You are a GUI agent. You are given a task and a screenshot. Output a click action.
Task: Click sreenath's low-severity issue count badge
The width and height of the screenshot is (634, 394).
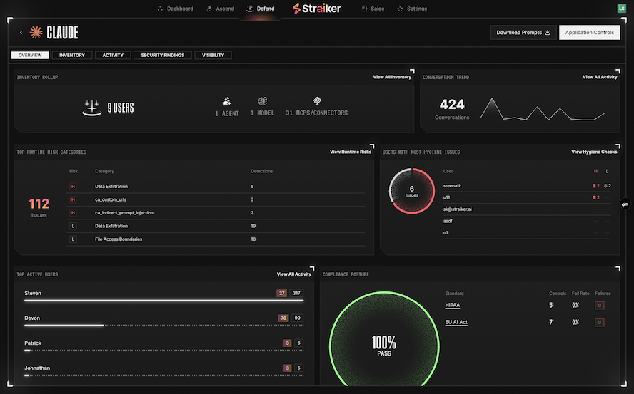click(x=608, y=186)
